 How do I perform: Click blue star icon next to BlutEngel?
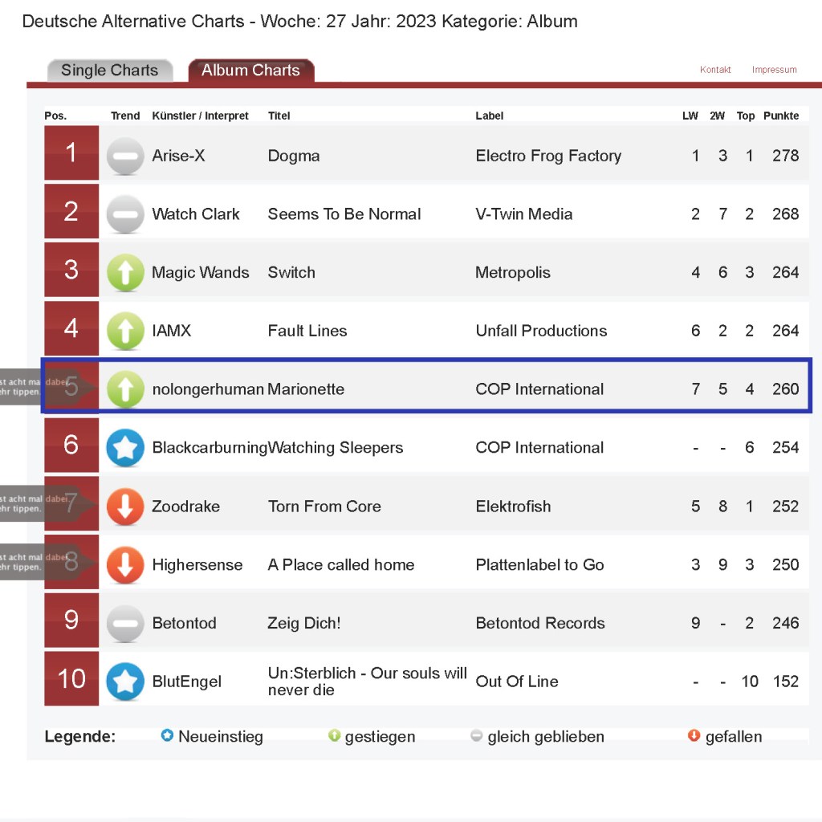(125, 682)
